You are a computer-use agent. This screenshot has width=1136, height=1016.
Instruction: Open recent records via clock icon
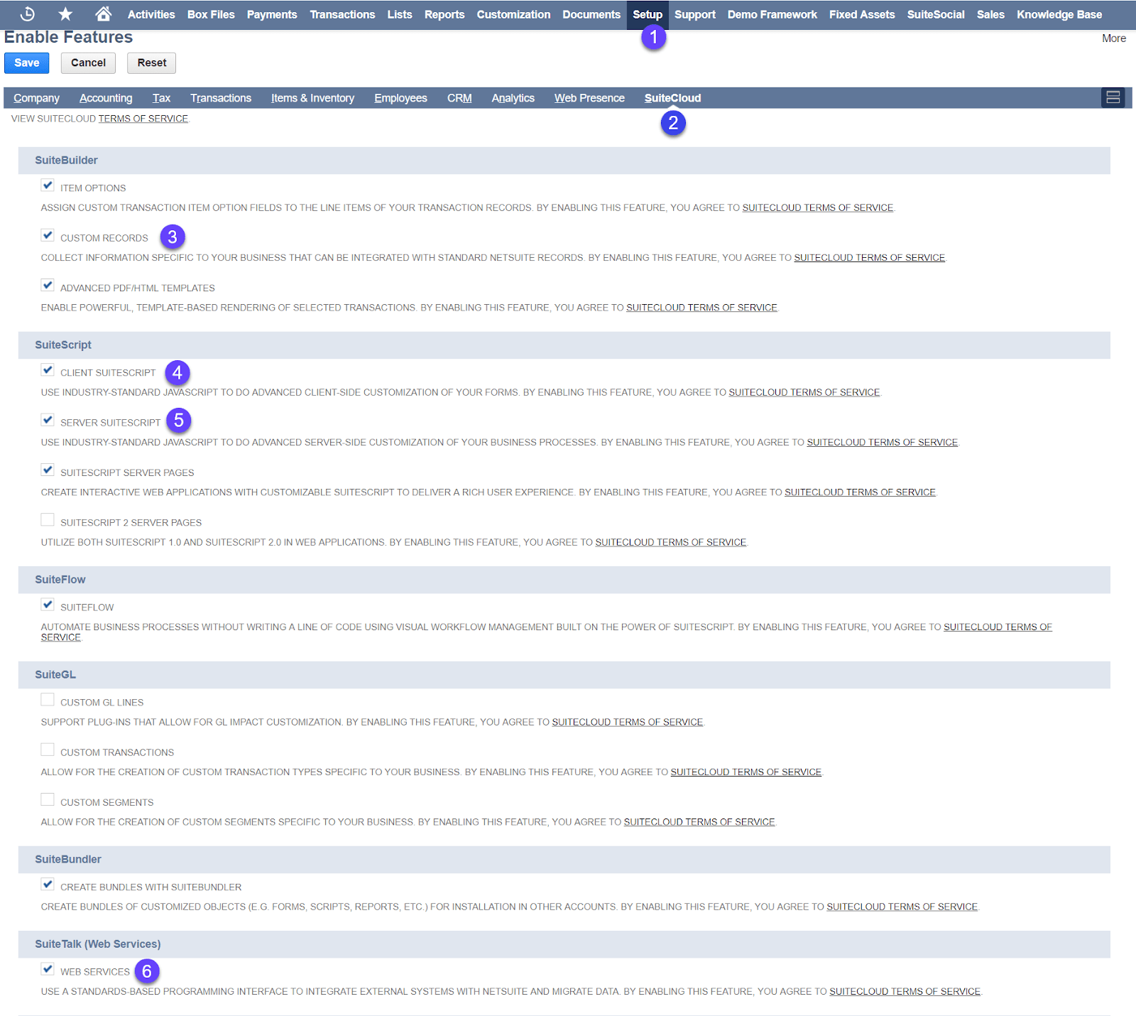pyautogui.click(x=27, y=14)
